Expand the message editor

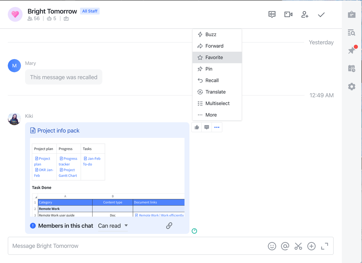[x=324, y=246]
